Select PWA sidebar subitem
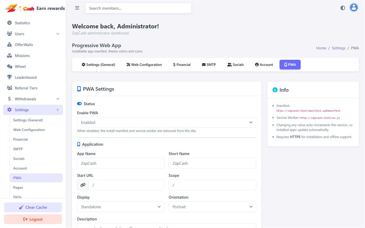Screen dimensions: 365x228 point(36,178)
